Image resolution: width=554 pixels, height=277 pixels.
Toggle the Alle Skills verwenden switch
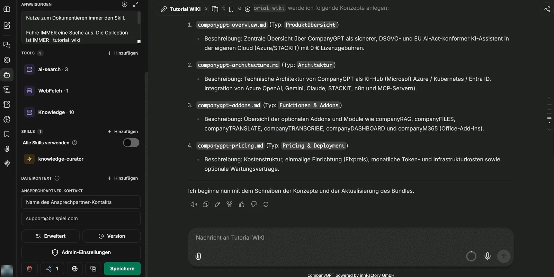coord(131,143)
